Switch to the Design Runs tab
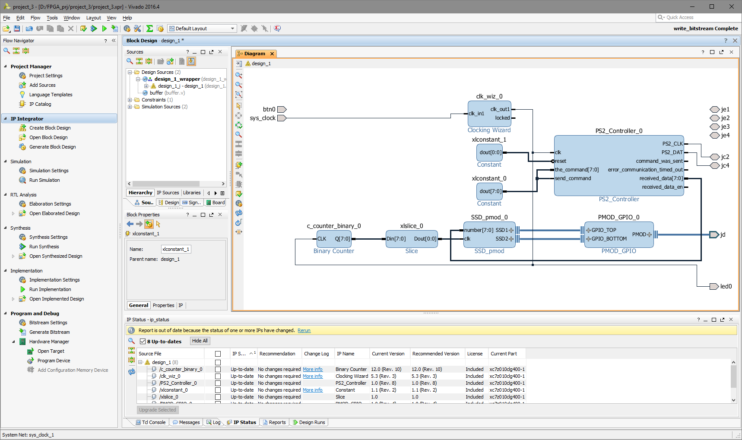This screenshot has width=742, height=440. click(309, 422)
